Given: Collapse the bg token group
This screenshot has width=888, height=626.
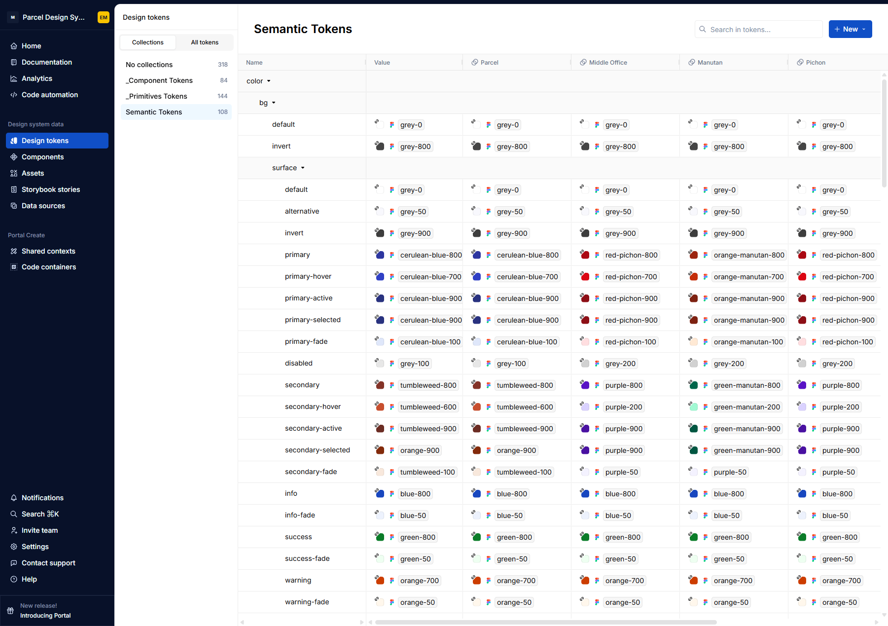Looking at the screenshot, I should coord(274,103).
